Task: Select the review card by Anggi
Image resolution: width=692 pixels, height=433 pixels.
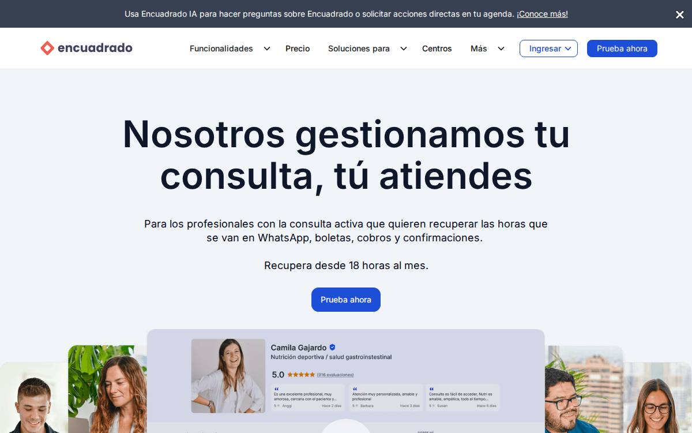Action: coord(307,397)
